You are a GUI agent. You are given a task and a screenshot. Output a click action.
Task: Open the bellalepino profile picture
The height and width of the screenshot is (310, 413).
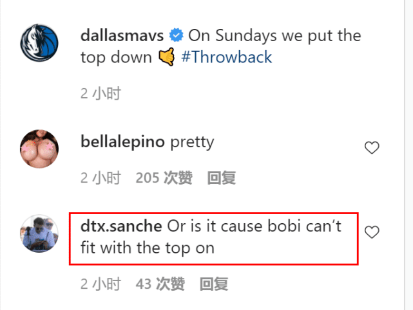40,149
